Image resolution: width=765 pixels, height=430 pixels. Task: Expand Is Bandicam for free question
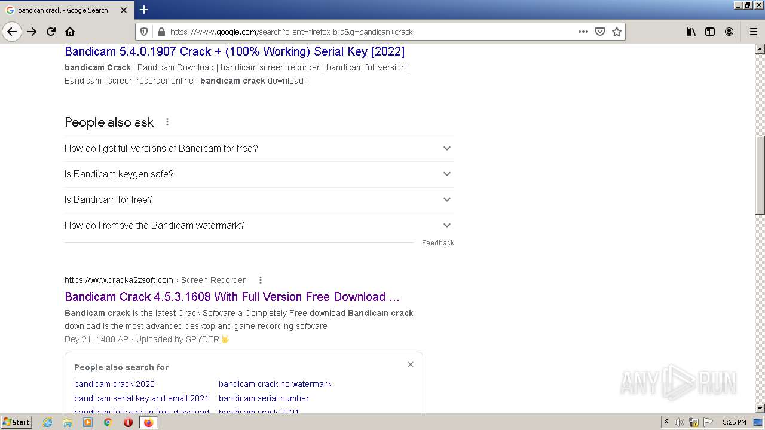pos(259,199)
